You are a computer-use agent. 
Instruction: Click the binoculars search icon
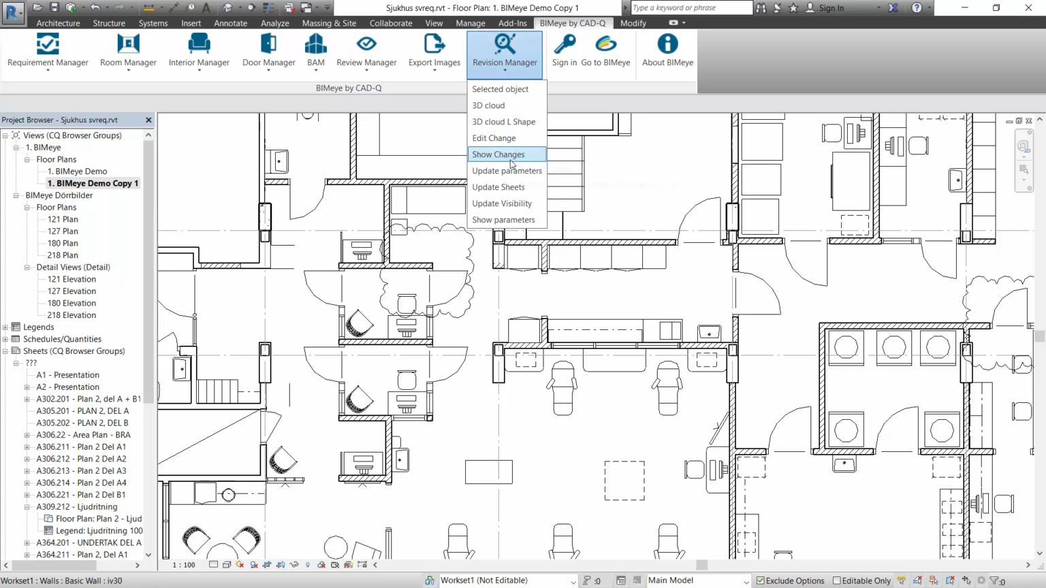tap(761, 7)
